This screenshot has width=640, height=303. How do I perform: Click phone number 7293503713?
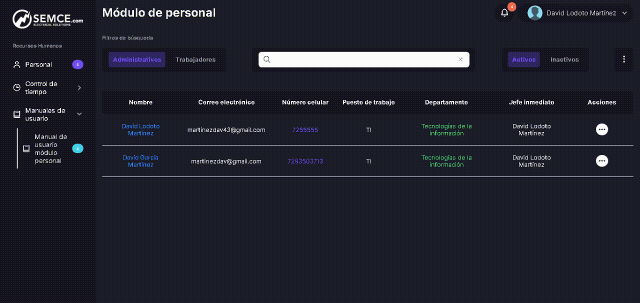tap(305, 161)
